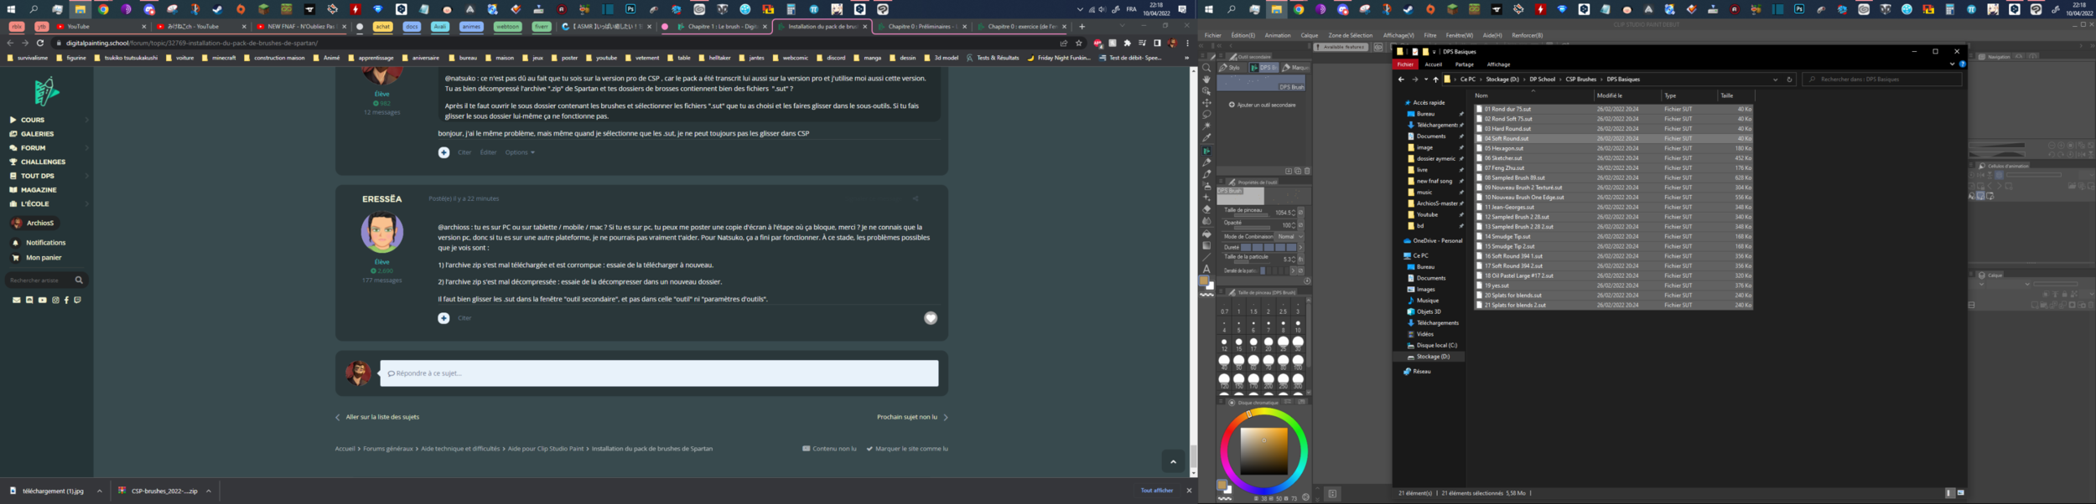This screenshot has width=2096, height=504.
Task: Select the magnifier Zoom tool in Clip Studio
Action: pos(1206,68)
